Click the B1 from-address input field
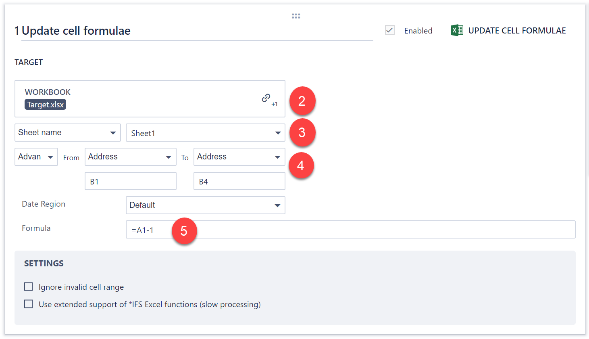 (x=130, y=181)
